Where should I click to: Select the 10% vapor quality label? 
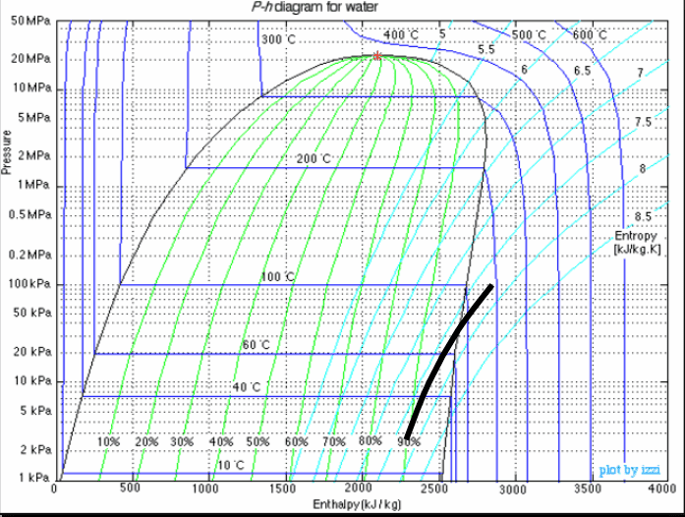coord(108,442)
